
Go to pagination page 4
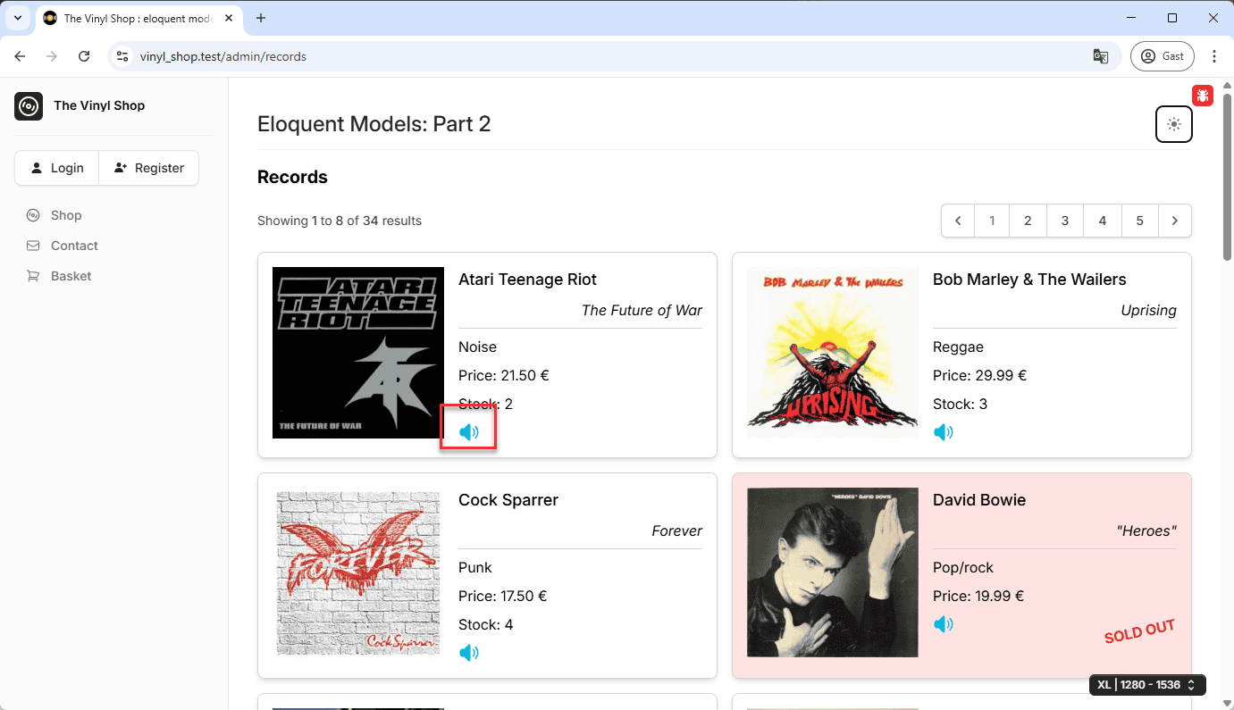click(1103, 221)
